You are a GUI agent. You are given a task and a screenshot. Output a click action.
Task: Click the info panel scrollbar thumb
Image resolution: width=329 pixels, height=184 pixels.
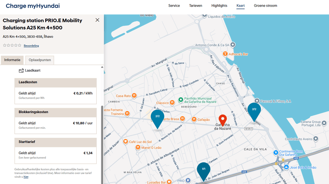[x=102, y=145]
